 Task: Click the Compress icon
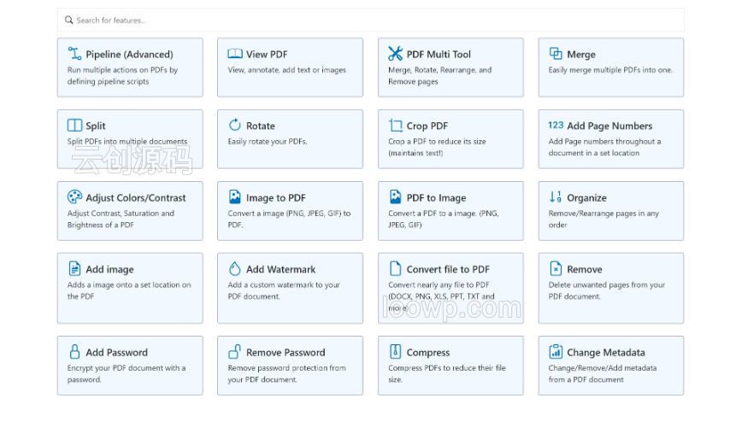(x=395, y=351)
